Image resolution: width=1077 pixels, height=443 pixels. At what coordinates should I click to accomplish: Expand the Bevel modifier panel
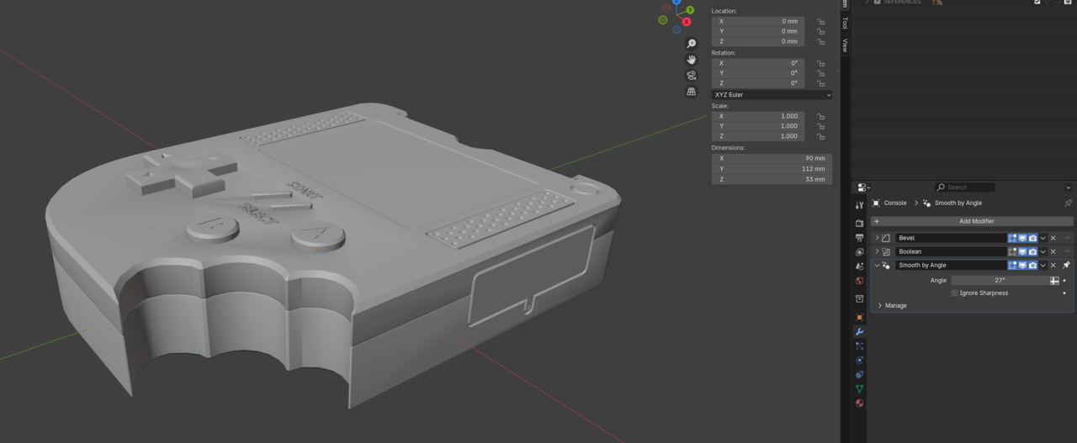877,238
